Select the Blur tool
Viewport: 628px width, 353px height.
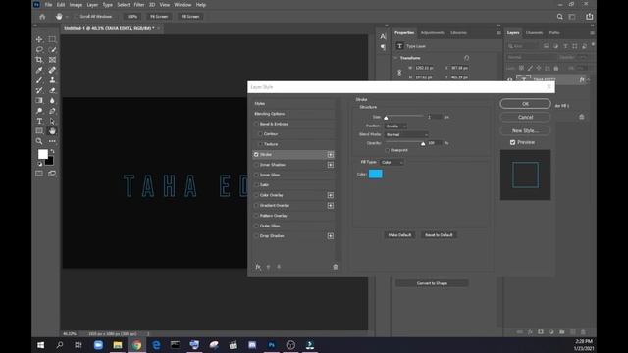(x=52, y=100)
